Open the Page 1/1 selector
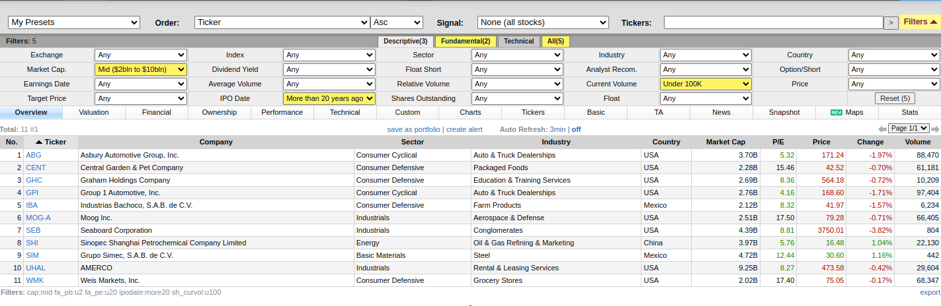The height and width of the screenshot is (306, 941). tap(909, 129)
